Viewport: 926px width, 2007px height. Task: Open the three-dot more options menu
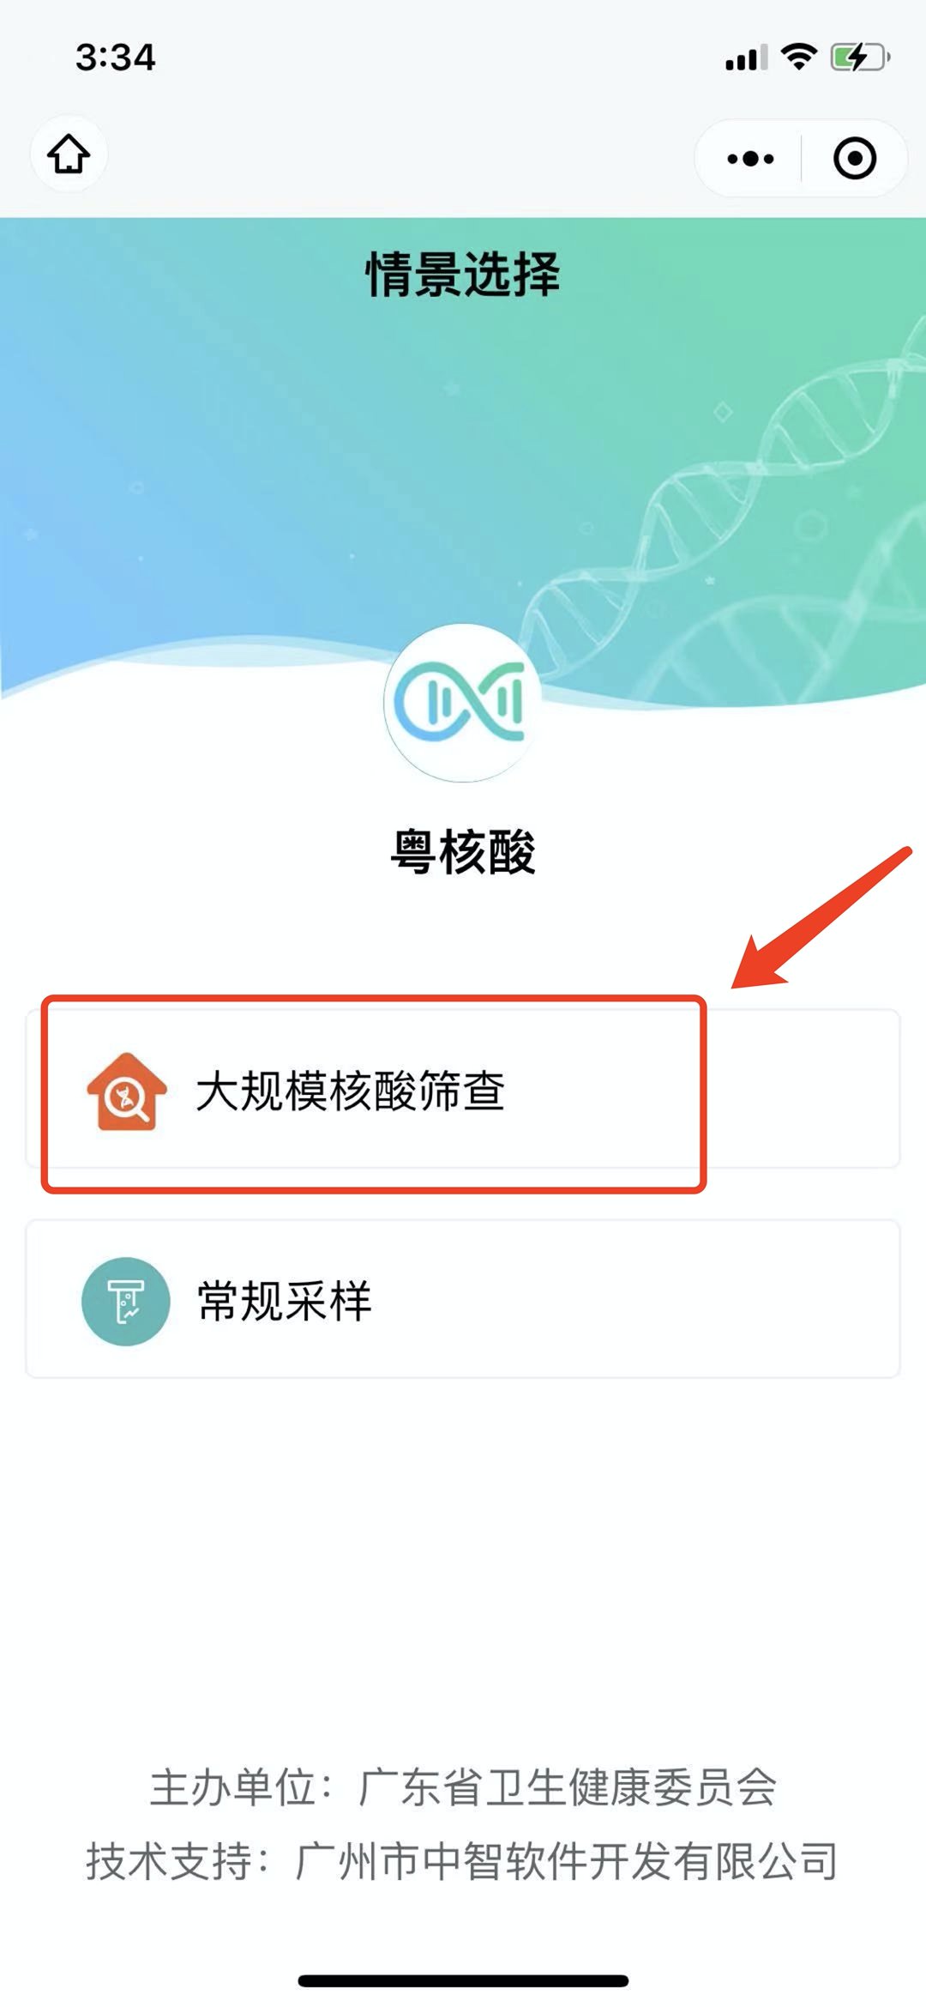point(750,159)
